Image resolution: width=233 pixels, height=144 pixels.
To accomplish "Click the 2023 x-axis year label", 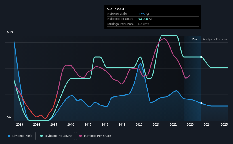I will (190, 124).
